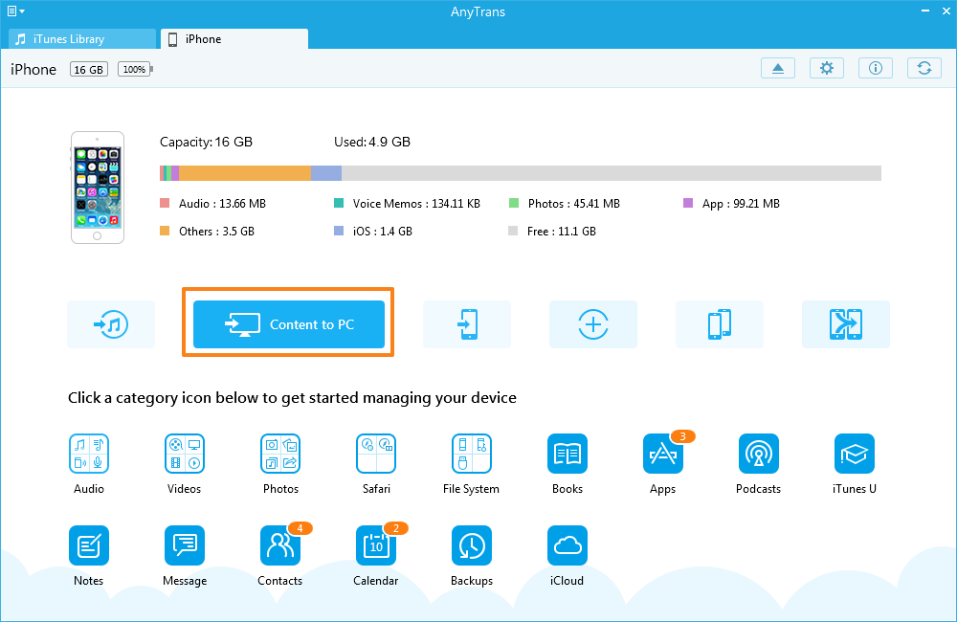The width and height of the screenshot is (957, 622).
Task: Select the iPhone tab
Action: click(x=234, y=39)
